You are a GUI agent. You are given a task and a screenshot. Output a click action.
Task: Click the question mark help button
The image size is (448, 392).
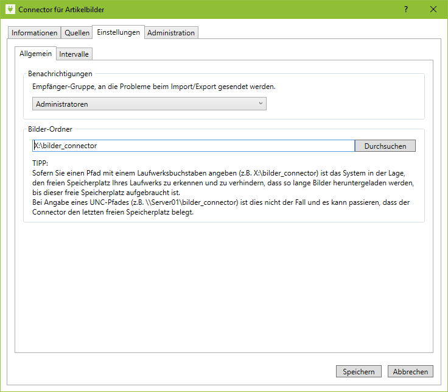(x=406, y=10)
